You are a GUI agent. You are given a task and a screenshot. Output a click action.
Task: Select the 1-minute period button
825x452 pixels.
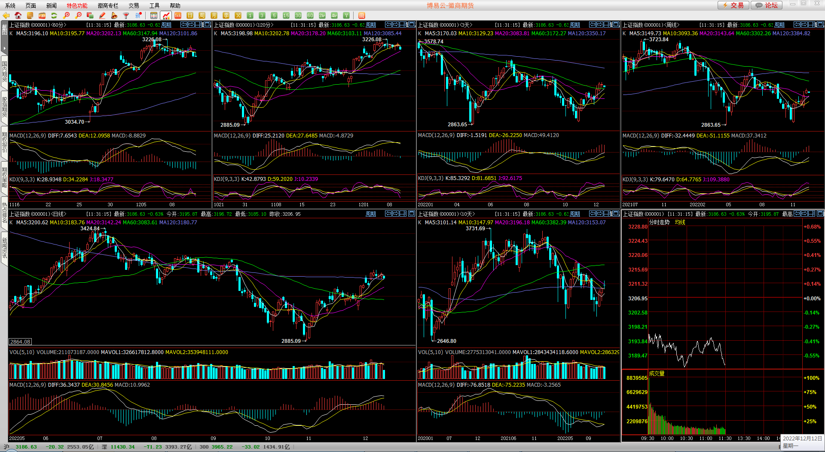point(250,15)
